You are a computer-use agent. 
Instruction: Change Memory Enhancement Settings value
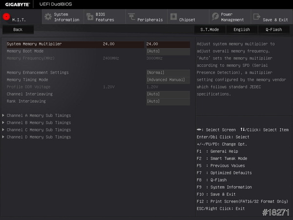(x=167, y=72)
